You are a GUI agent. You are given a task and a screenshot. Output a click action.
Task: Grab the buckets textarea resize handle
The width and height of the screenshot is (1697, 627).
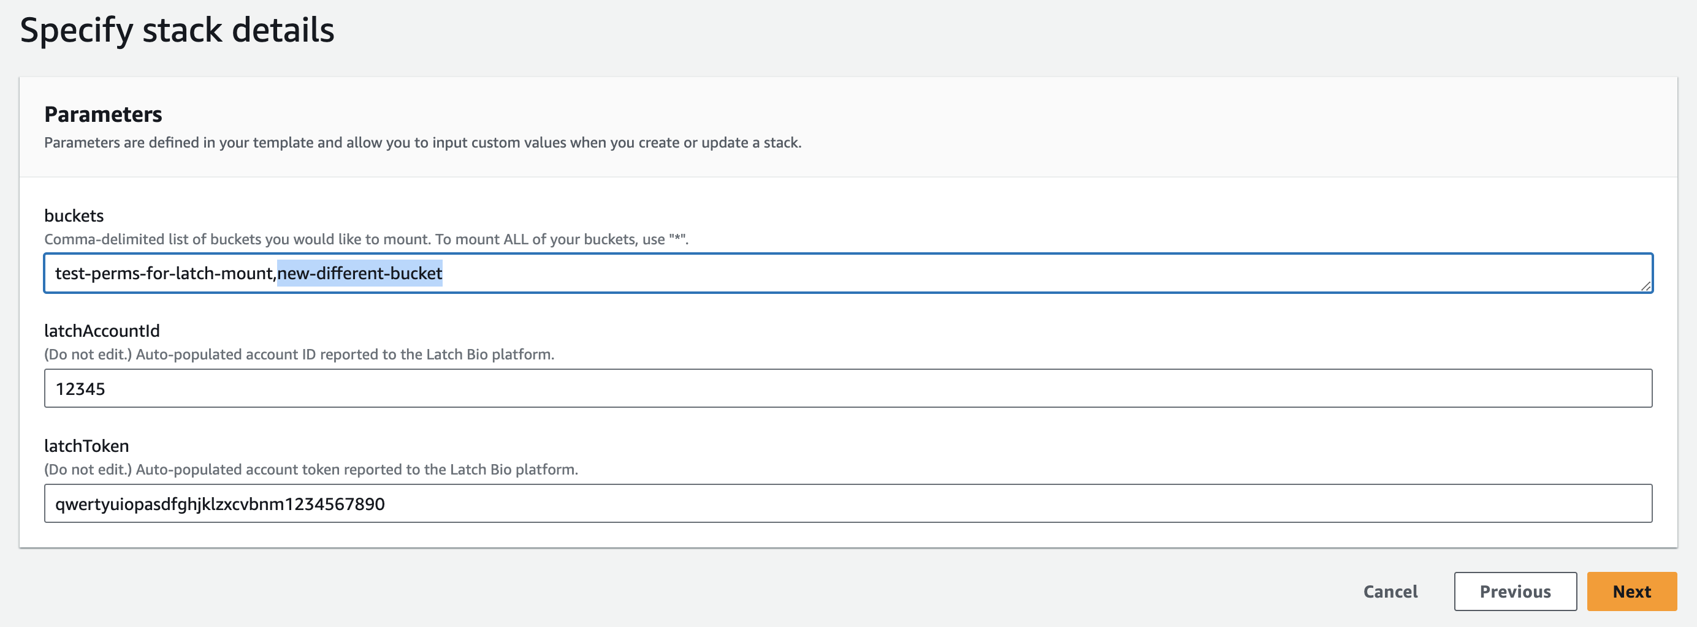pyautogui.click(x=1645, y=285)
